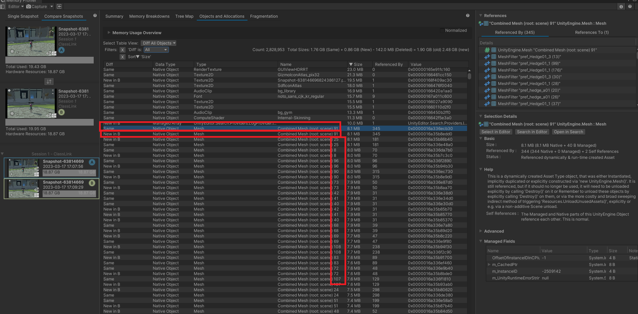This screenshot has width=638, height=314.
Task: Click the Open in Search button
Action: [568, 132]
